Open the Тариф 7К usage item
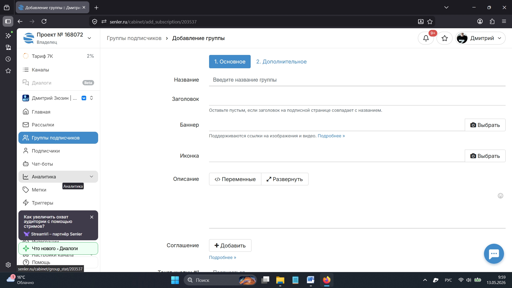Screen dimensions: 512x288 point(58,56)
